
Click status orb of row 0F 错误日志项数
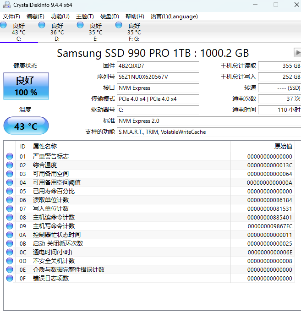tap(10, 278)
